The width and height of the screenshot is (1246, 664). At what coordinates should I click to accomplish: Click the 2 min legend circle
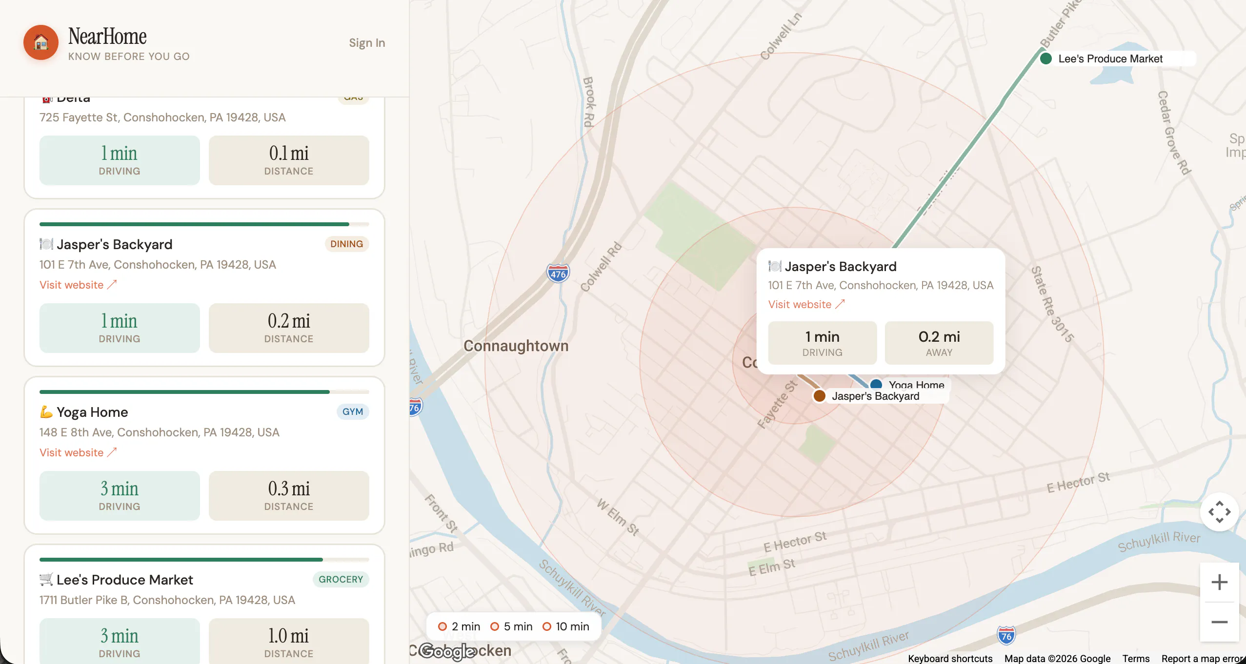pos(442,626)
